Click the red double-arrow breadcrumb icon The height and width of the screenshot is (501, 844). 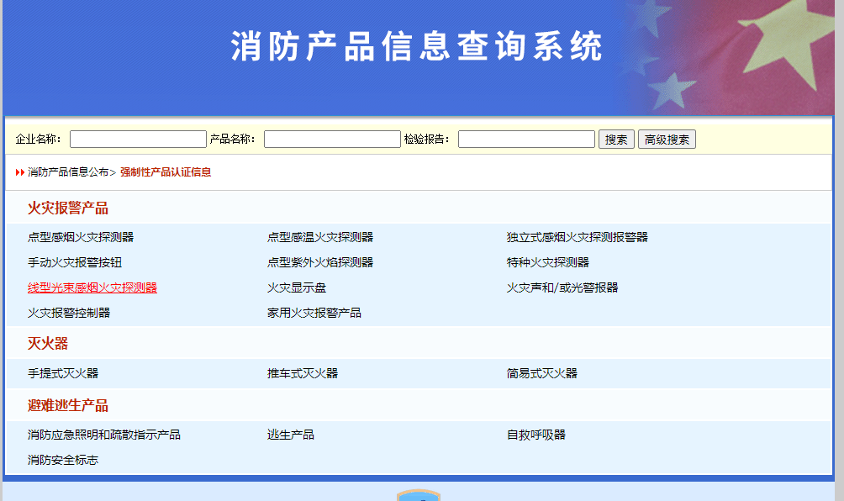[x=20, y=172]
